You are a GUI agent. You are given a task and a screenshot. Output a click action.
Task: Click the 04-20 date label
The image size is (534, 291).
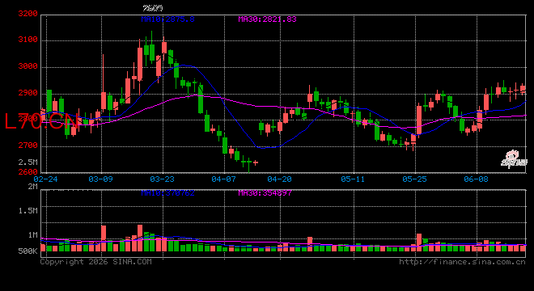click(279, 179)
